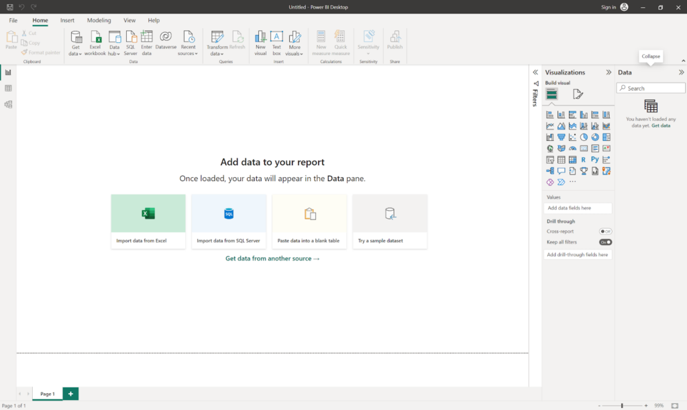687x410 pixels.
Task: Create a New measure
Action: point(321,42)
